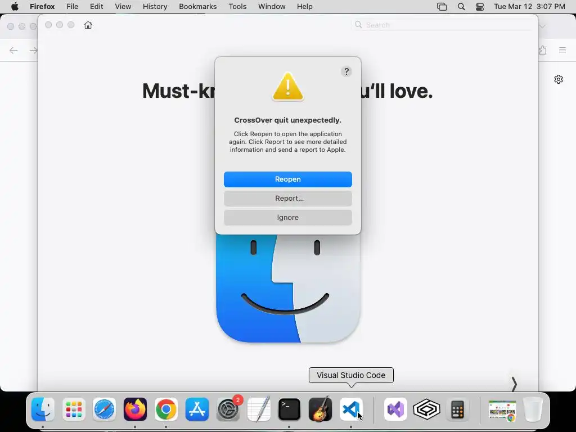
Task: Open the Edit menu
Action: click(96, 7)
